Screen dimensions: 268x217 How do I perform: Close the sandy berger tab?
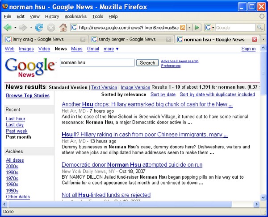(x=168, y=39)
